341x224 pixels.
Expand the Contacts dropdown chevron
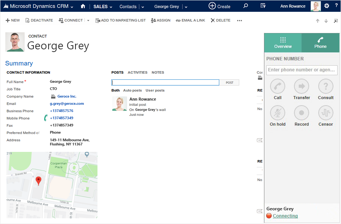click(x=143, y=7)
